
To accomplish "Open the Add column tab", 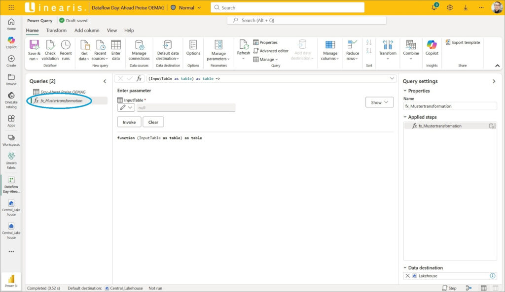I will tap(87, 31).
